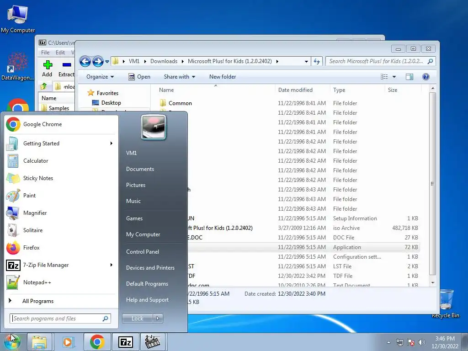Open Pictures from Start menu

pos(136,185)
